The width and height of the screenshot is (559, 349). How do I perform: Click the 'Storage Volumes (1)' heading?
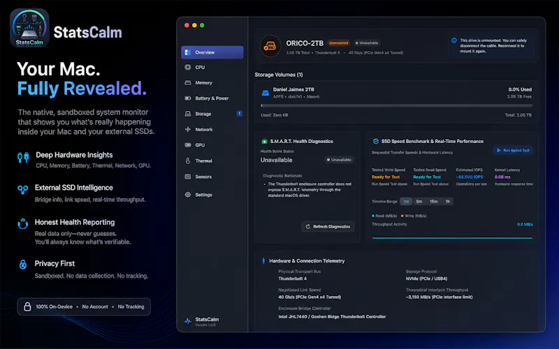coord(278,75)
